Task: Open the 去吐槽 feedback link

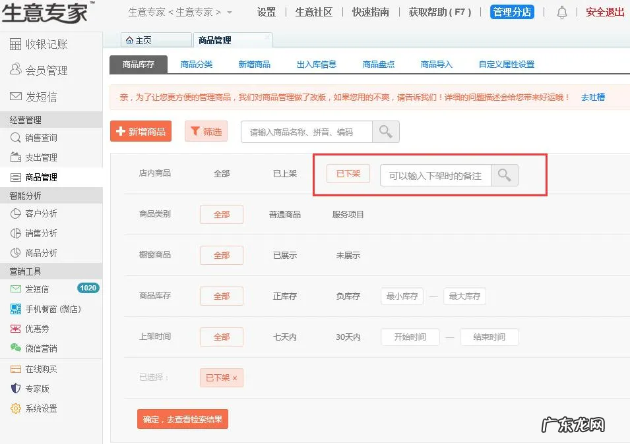Action: [x=593, y=97]
